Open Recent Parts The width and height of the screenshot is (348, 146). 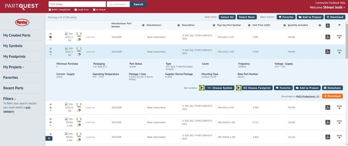(x=13, y=88)
